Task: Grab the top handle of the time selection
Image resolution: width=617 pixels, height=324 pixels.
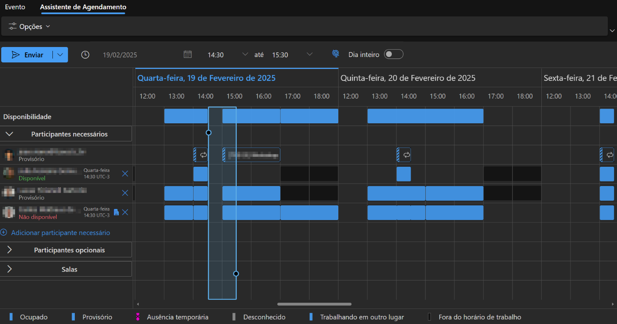Action: tap(209, 133)
